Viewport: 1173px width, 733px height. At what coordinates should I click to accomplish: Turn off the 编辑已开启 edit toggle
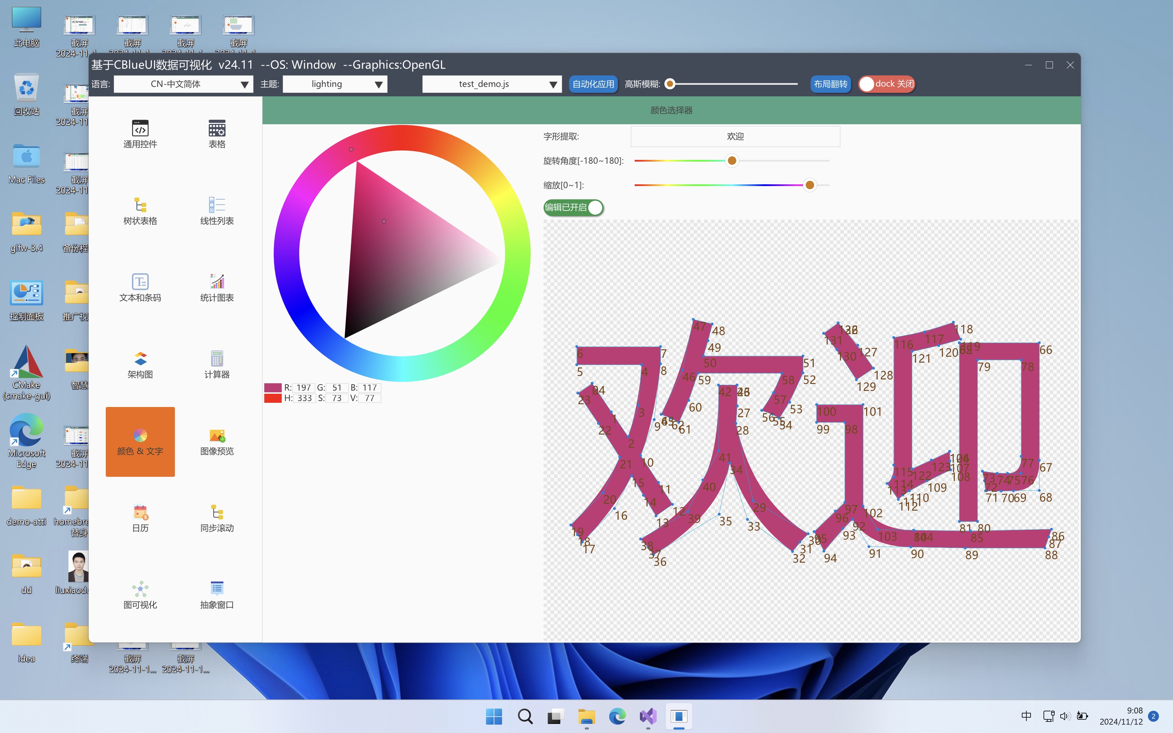pyautogui.click(x=574, y=207)
